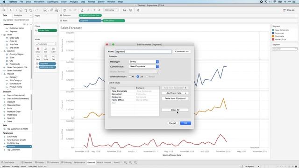299x168 pixels.
Task: Click the Comment >> button
Action: pos(182,52)
